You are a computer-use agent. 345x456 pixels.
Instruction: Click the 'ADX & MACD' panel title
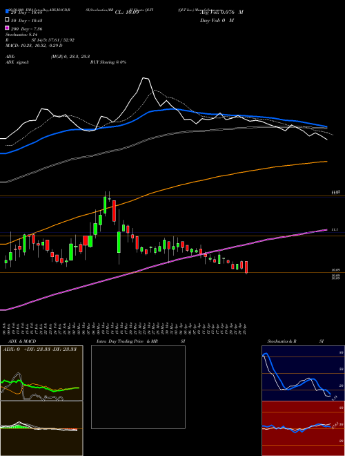tap(22, 341)
